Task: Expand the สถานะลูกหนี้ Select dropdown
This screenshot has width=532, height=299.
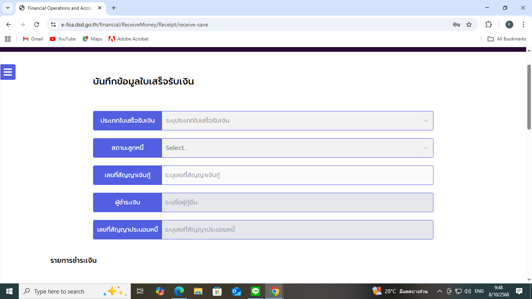Action: click(426, 148)
